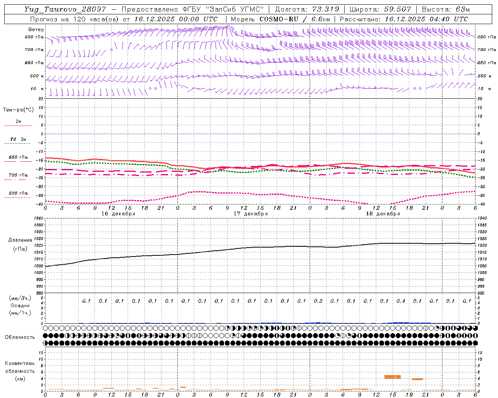Click the model label 'COSMO-RU / 6.6км'
The height and width of the screenshot is (398, 498).
point(295,19)
